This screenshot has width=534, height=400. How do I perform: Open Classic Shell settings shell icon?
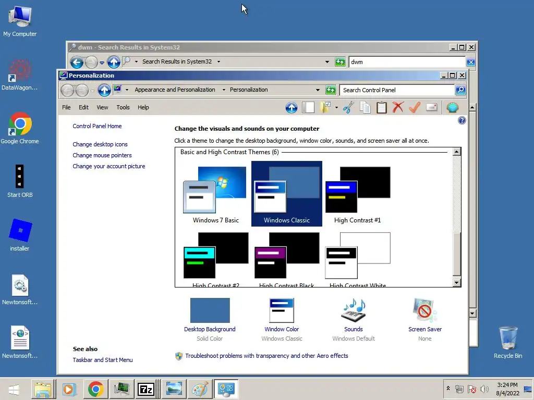tap(452, 107)
